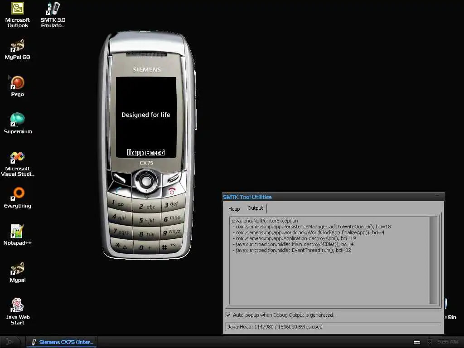Push the green call key on phone
This screenshot has width=464, height=348.
[119, 190]
